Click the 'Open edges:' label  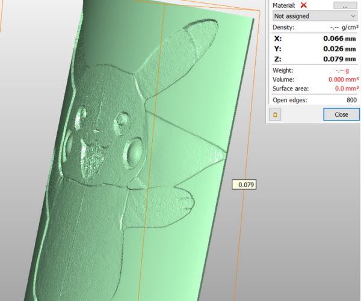tap(290, 100)
